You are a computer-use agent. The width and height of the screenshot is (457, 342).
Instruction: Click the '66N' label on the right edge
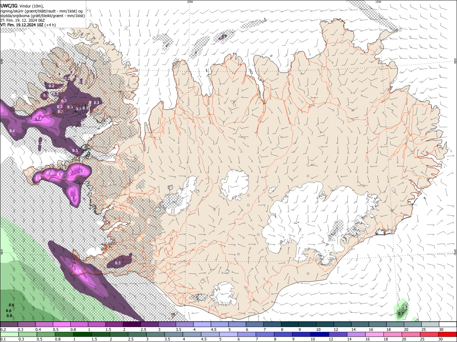pos(455,62)
